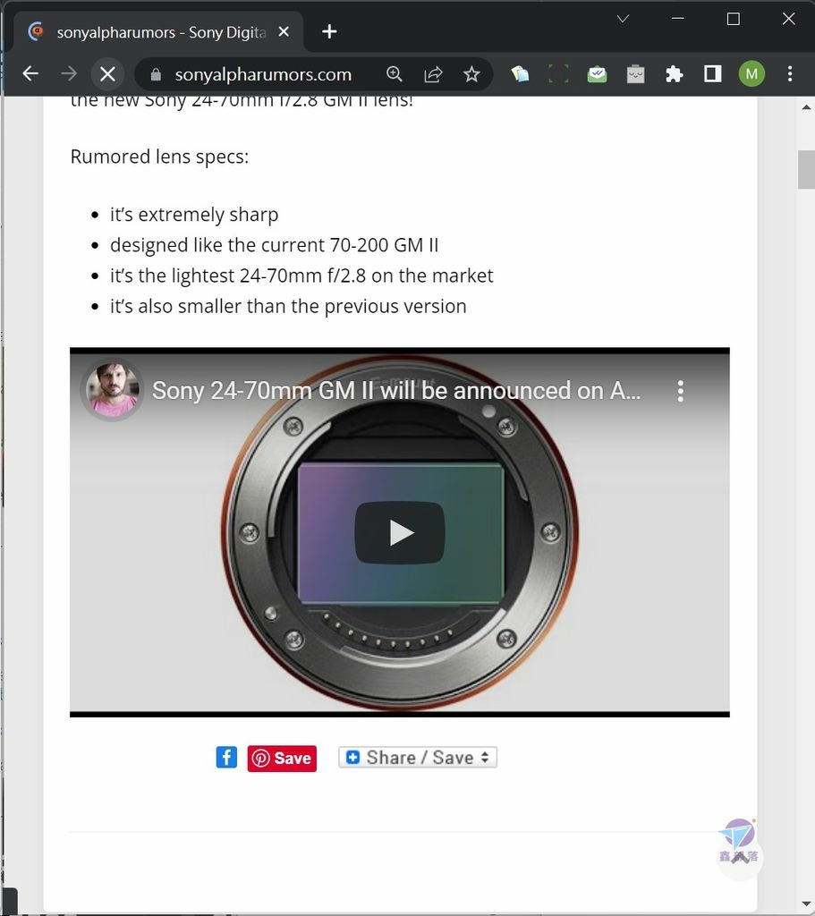Click the green dashed-frame screenshot extension

(x=558, y=74)
